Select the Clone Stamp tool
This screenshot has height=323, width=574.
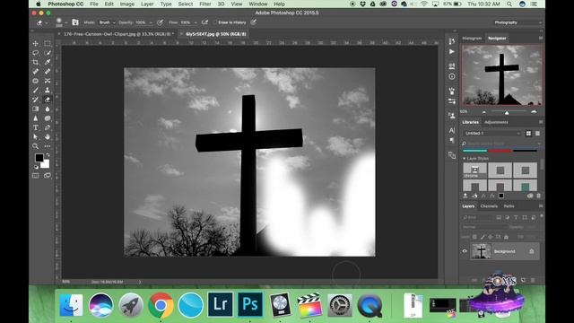48,90
